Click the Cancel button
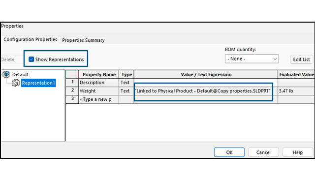This screenshot has height=177, width=315. point(263,152)
